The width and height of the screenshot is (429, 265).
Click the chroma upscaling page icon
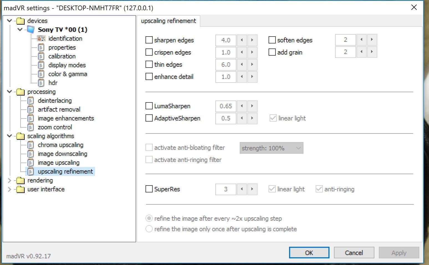point(30,145)
